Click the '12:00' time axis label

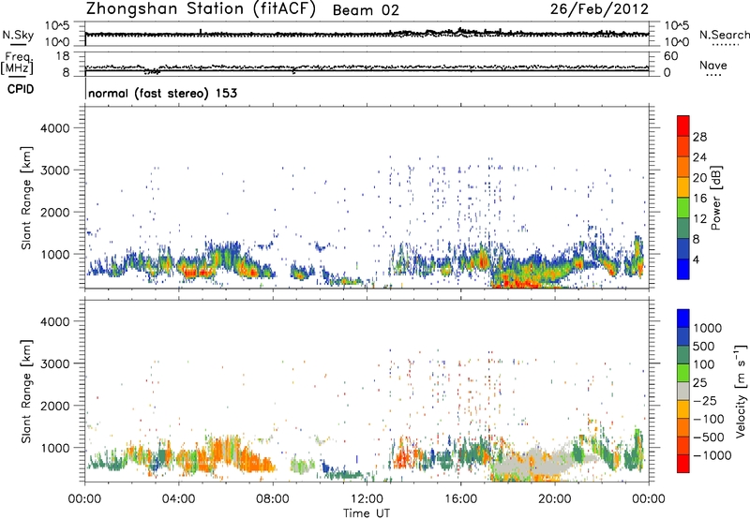coord(367,499)
